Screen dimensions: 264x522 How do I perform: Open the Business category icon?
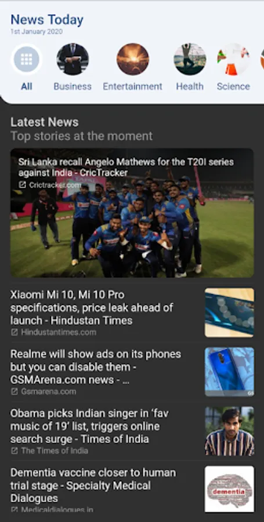tap(73, 59)
